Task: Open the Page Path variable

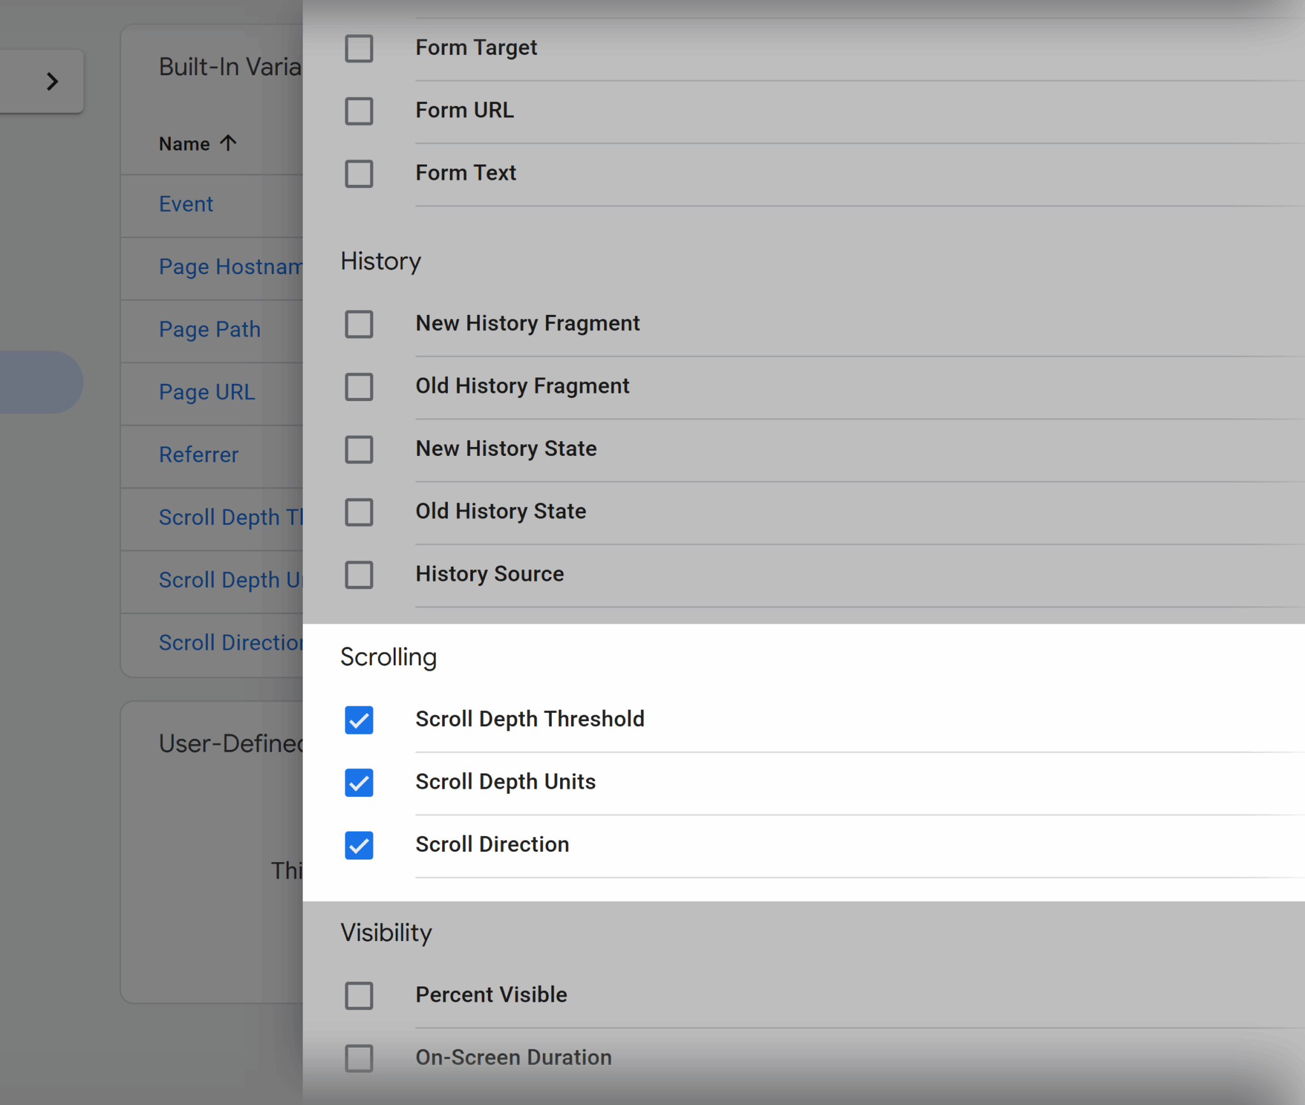Action: click(x=210, y=329)
